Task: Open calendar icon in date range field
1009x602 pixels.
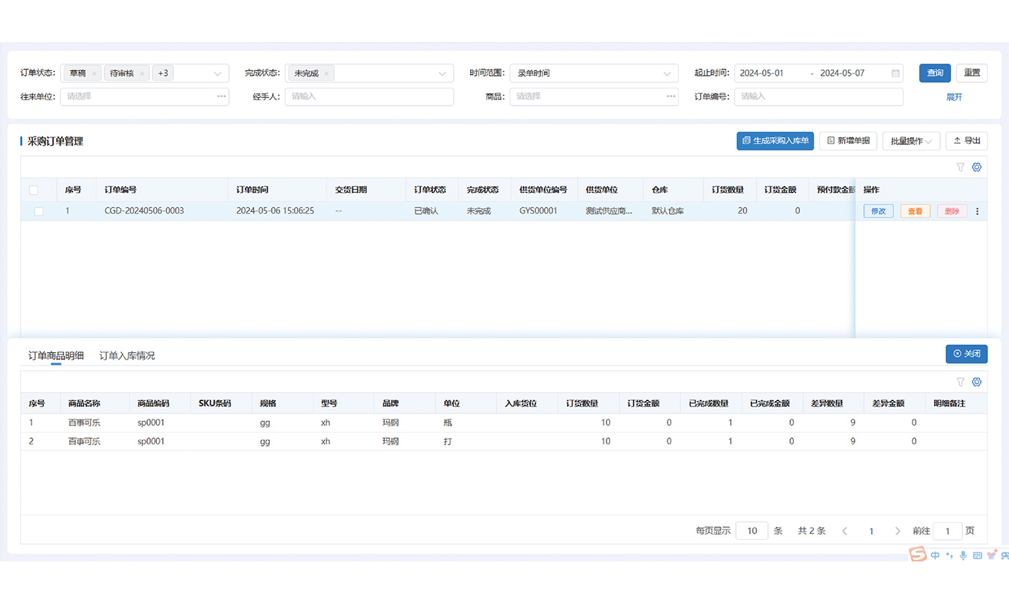Action: [895, 73]
